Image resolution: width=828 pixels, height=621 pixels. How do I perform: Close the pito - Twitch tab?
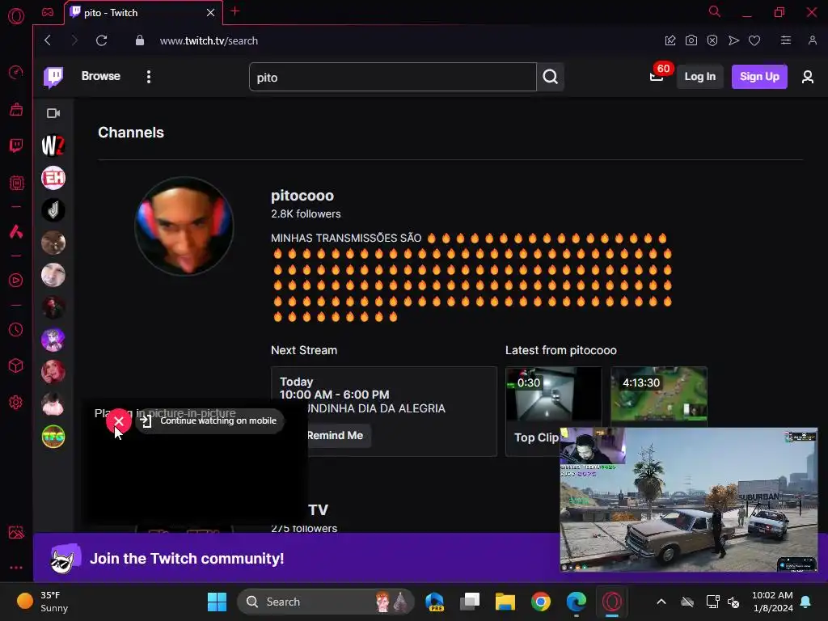211,13
